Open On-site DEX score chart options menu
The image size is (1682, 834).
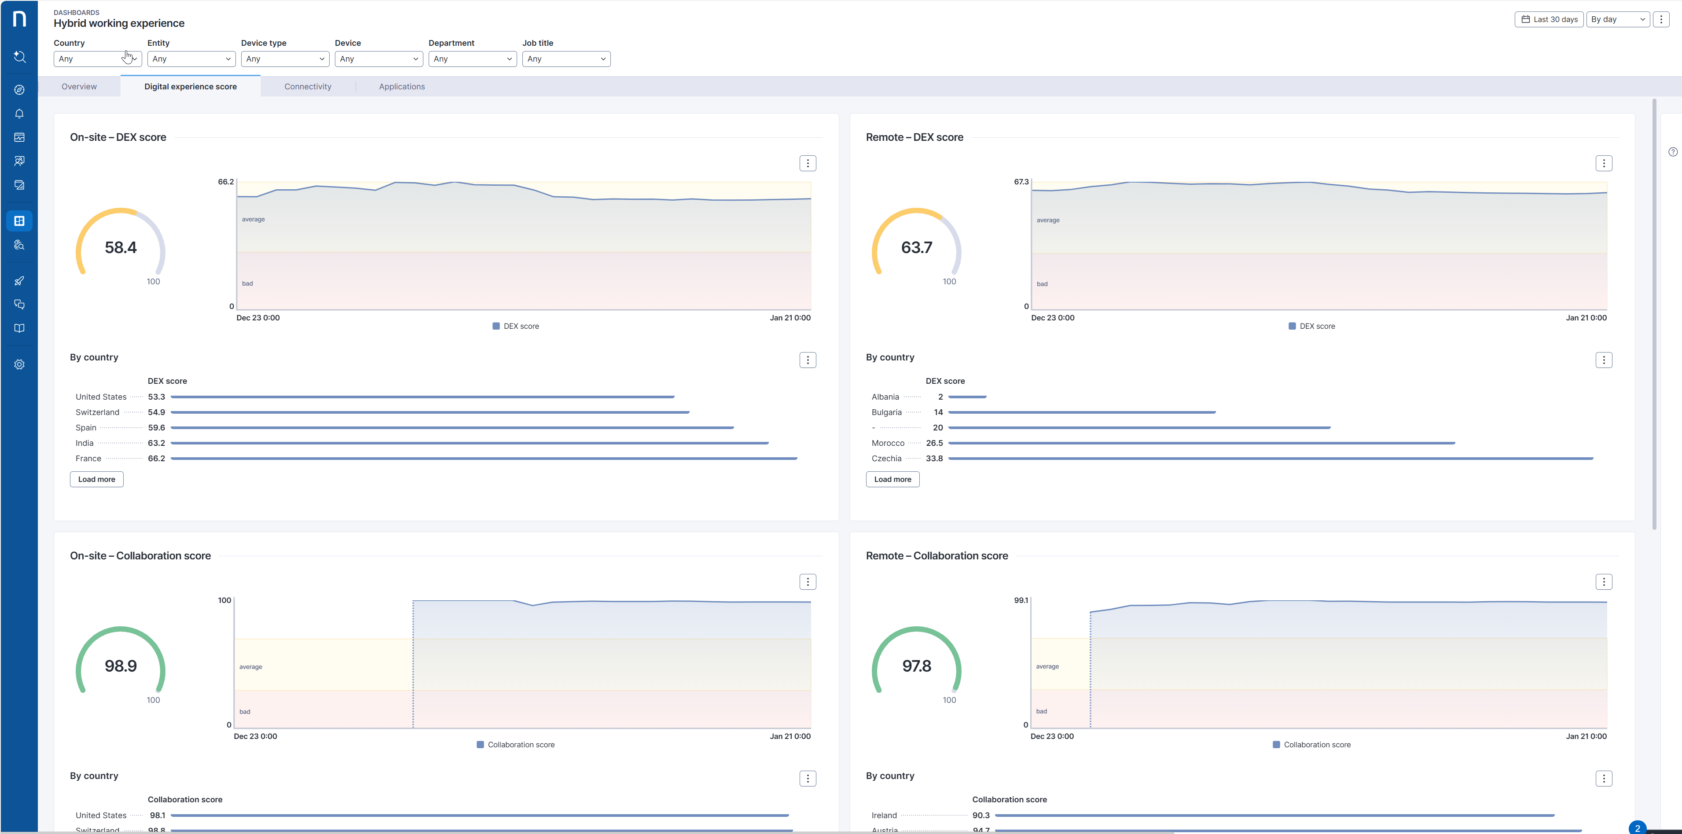808,163
